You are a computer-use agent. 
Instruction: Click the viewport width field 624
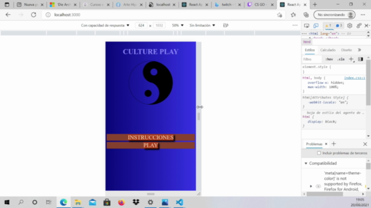point(141,25)
